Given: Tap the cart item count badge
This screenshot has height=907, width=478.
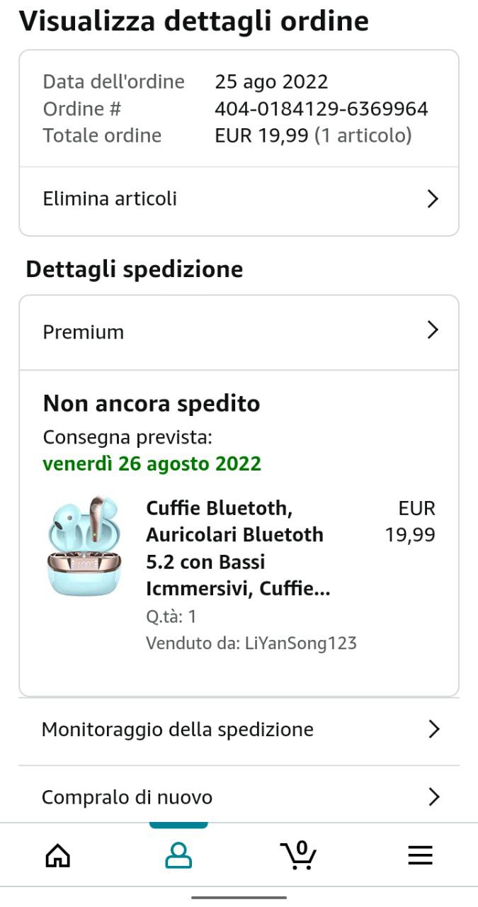Looking at the screenshot, I should [302, 847].
